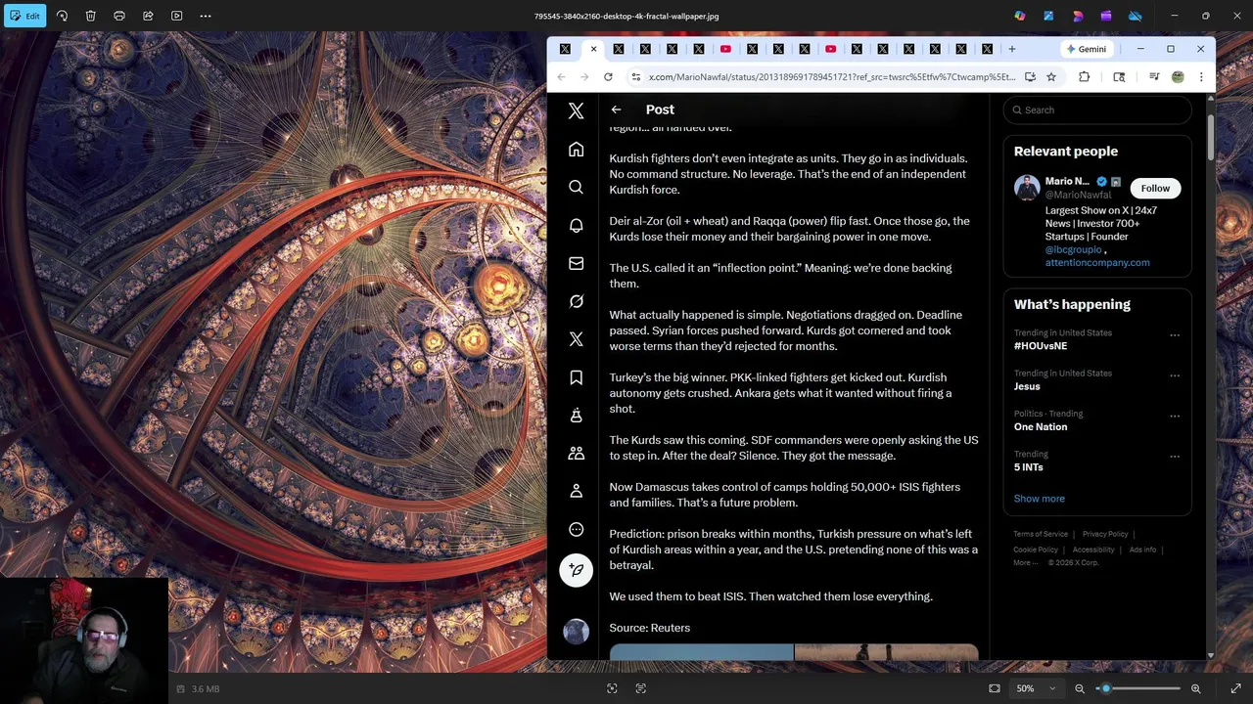Click the Edit button in Photos

tap(24, 16)
